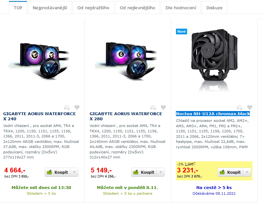Expand Koupit dropdown arrow for WATERFORCE X 240
Viewport: 262px width, 203px height.
pyautogui.click(x=75, y=172)
